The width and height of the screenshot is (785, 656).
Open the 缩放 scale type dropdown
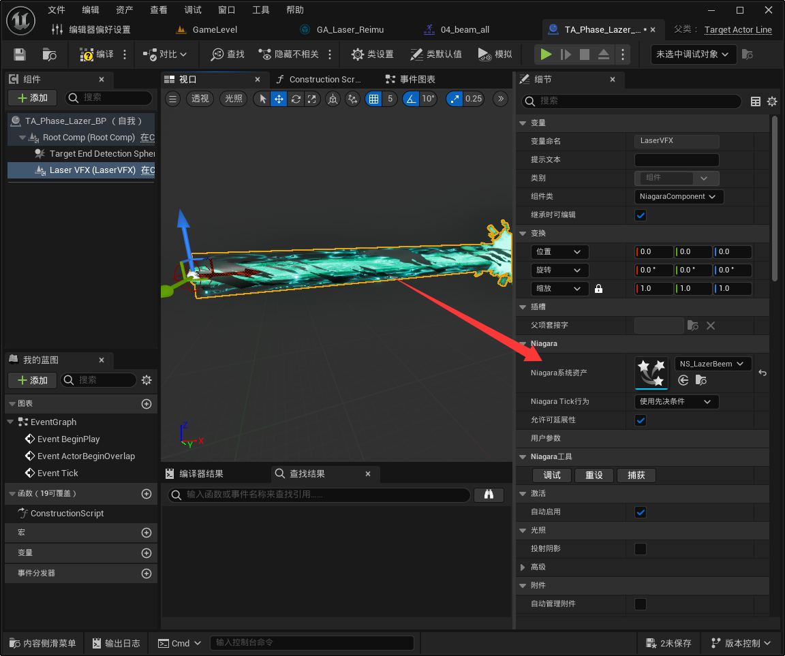pyautogui.click(x=559, y=289)
